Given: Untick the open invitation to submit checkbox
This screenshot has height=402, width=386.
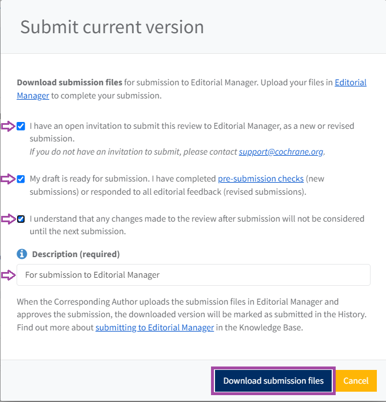Looking at the screenshot, I should (21, 126).
